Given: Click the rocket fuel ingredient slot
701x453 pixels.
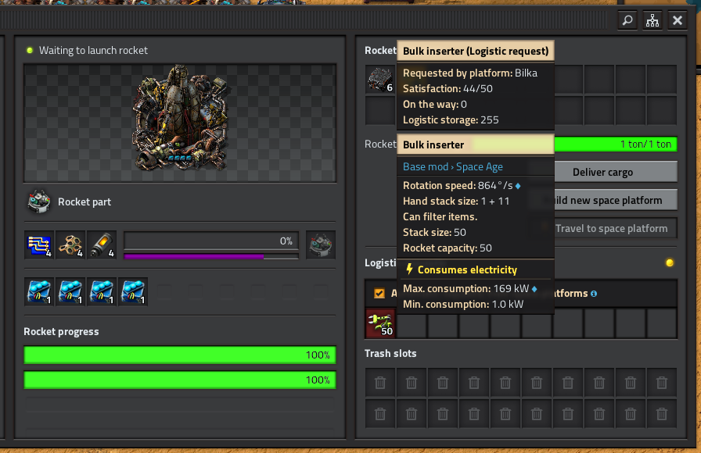Looking at the screenshot, I should (102, 245).
